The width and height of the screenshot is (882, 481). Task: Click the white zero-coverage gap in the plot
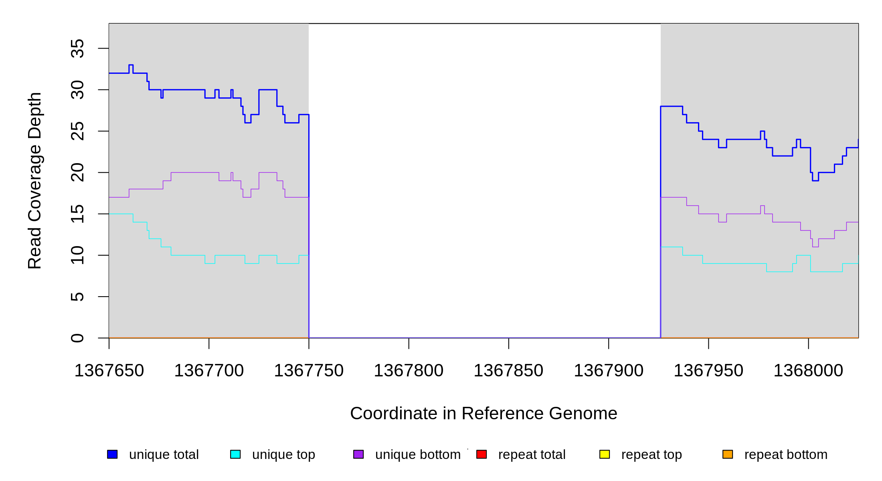tap(484, 180)
